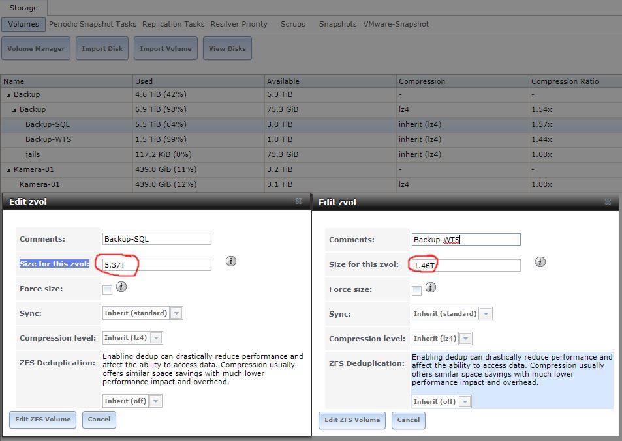Click the View Disks button
The width and height of the screenshot is (622, 441).
click(227, 48)
